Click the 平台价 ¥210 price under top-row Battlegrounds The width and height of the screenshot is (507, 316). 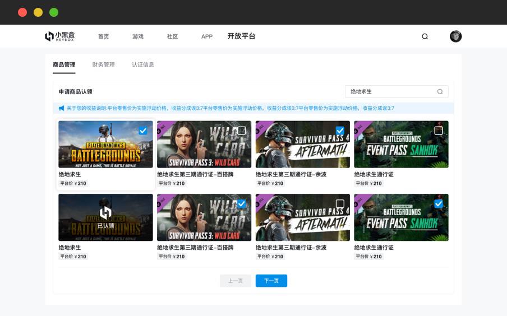(73, 183)
